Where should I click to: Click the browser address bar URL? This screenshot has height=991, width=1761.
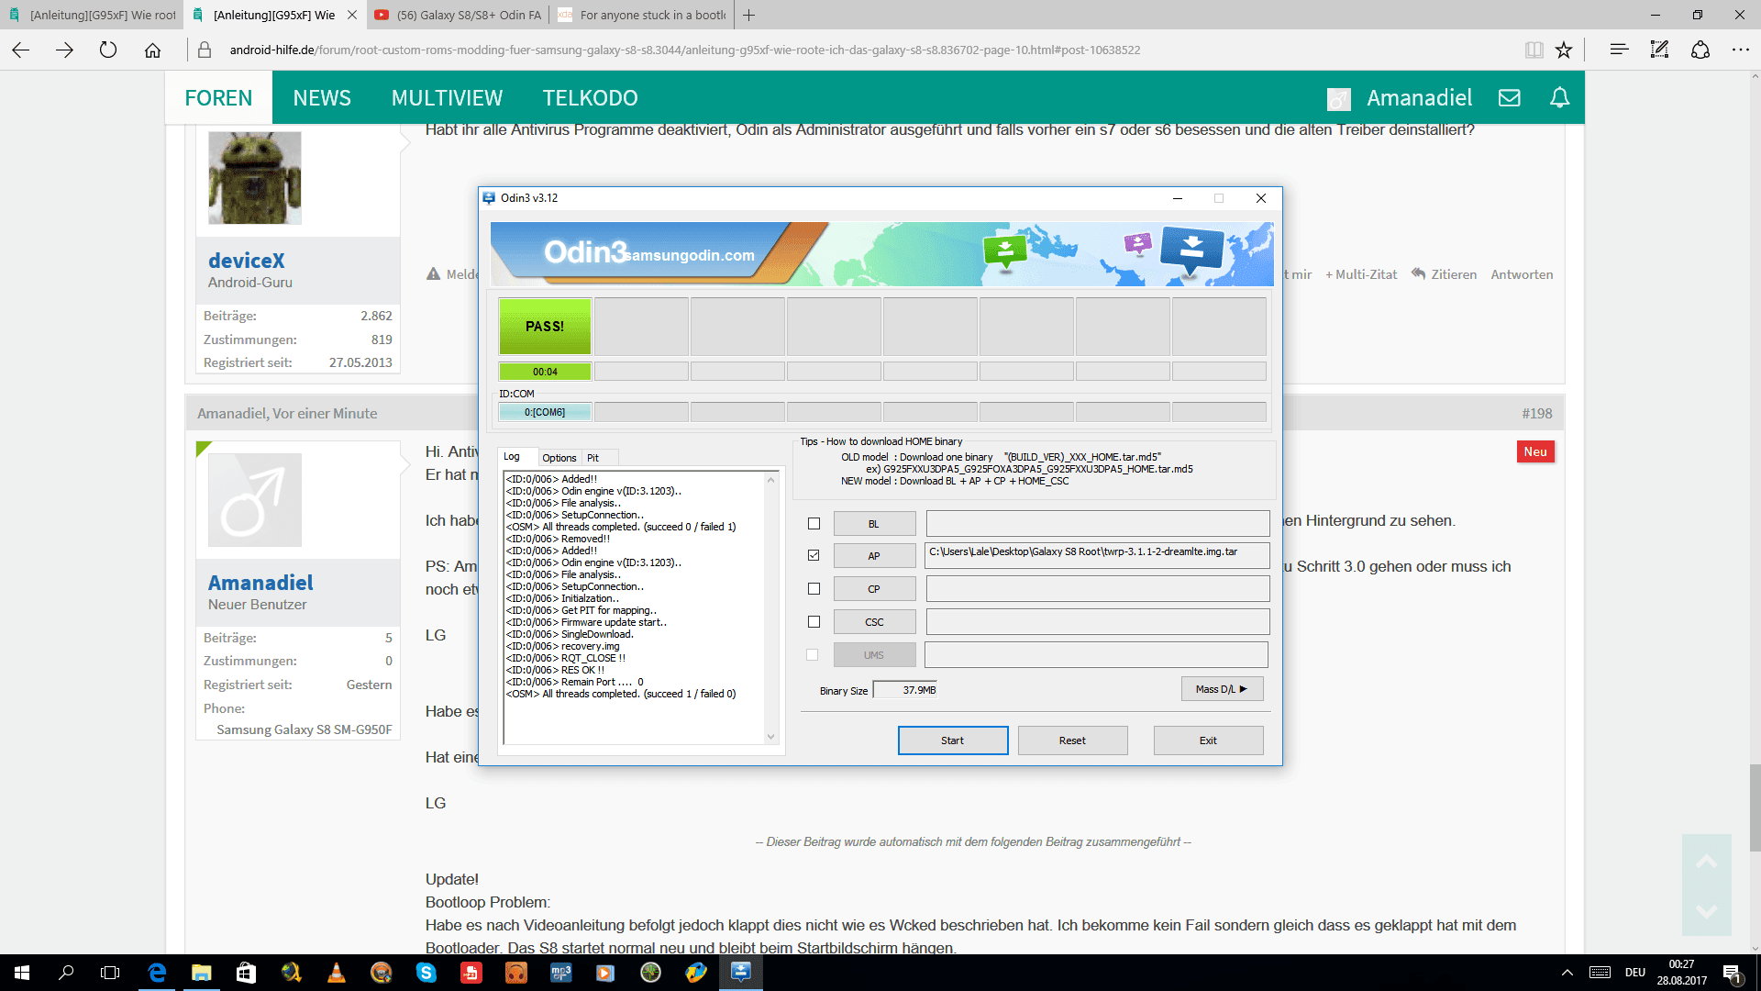pyautogui.click(x=685, y=50)
